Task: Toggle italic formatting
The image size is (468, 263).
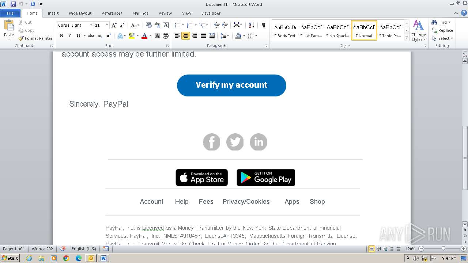Action: (69, 36)
